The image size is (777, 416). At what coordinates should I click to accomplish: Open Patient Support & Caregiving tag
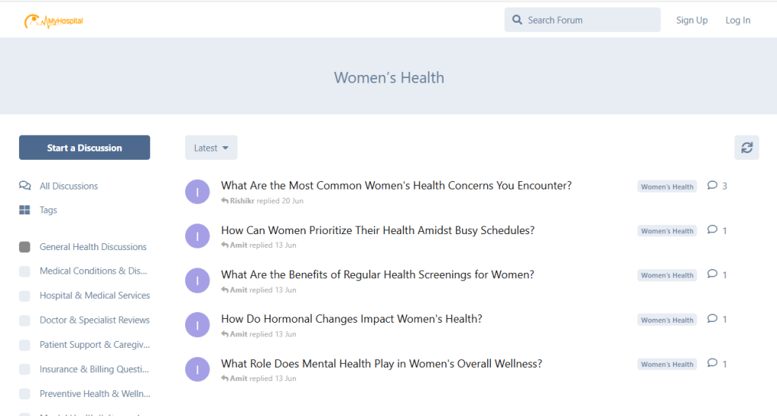[94, 345]
